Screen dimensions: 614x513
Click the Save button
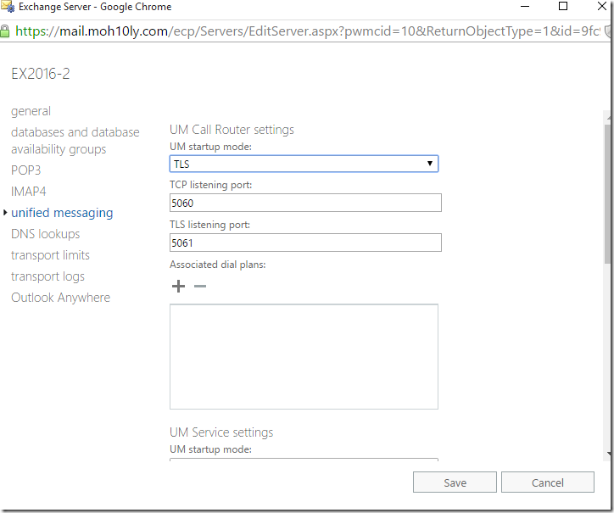455,482
